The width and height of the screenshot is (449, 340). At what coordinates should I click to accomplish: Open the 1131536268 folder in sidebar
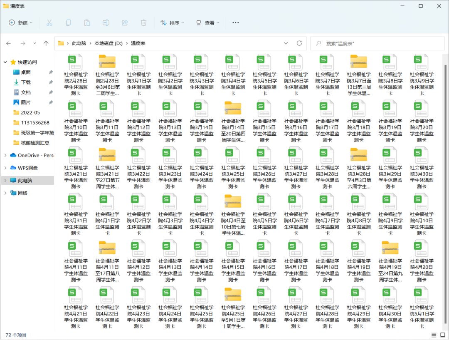tap(35, 122)
